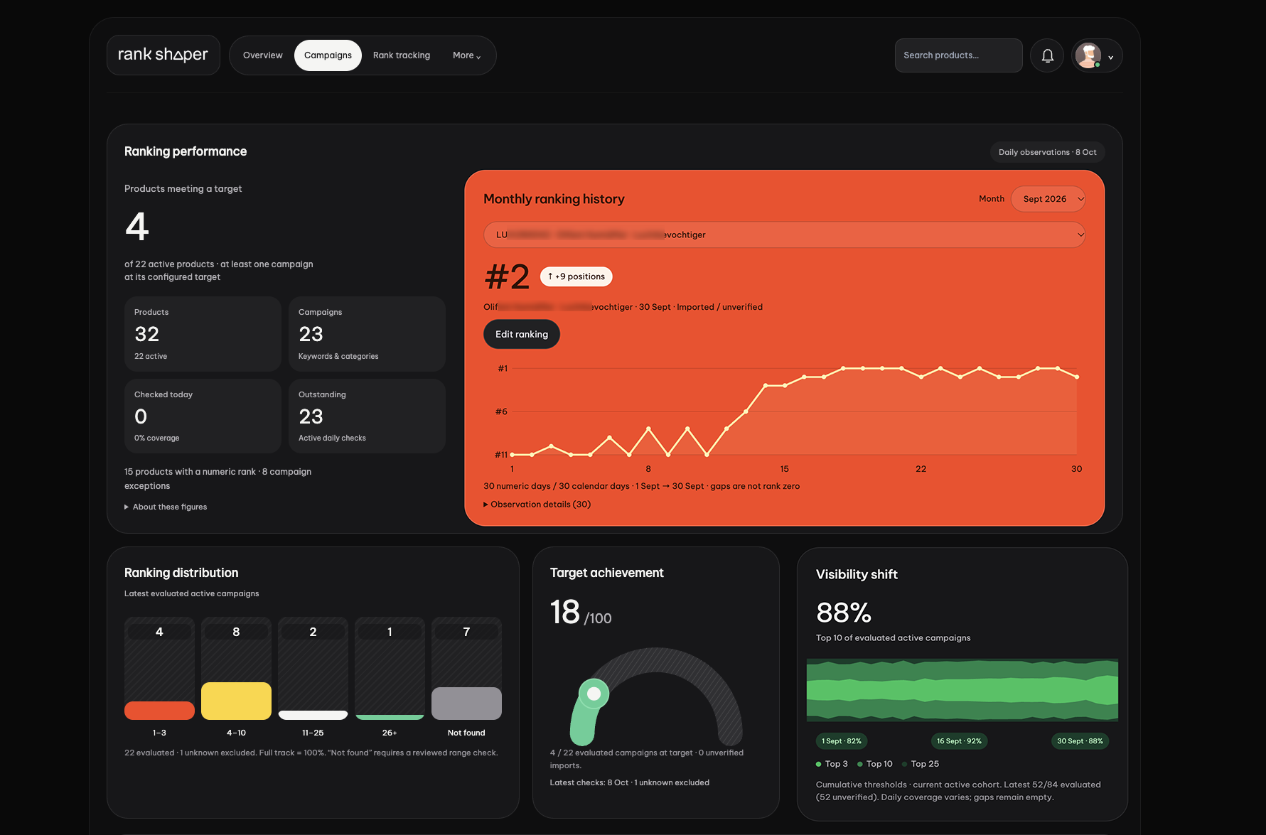Toggle the Top 10 legend item
This screenshot has height=835, width=1266.
[875, 764]
